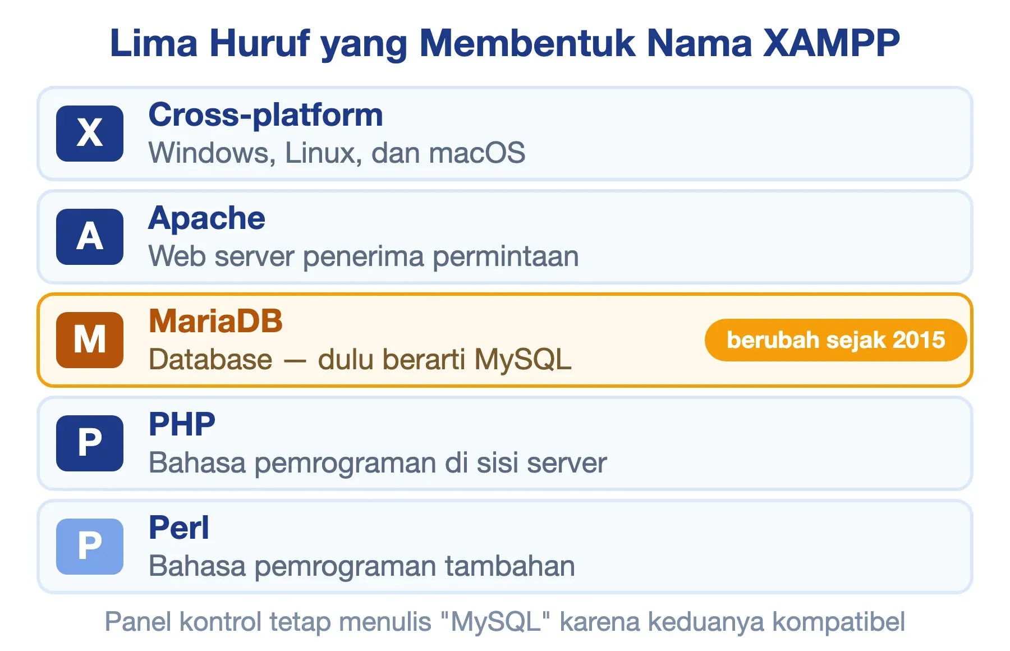Image resolution: width=1010 pixels, height=651 pixels.
Task: Click the footer note about panel kontrol MySQL
Action: click(x=505, y=622)
